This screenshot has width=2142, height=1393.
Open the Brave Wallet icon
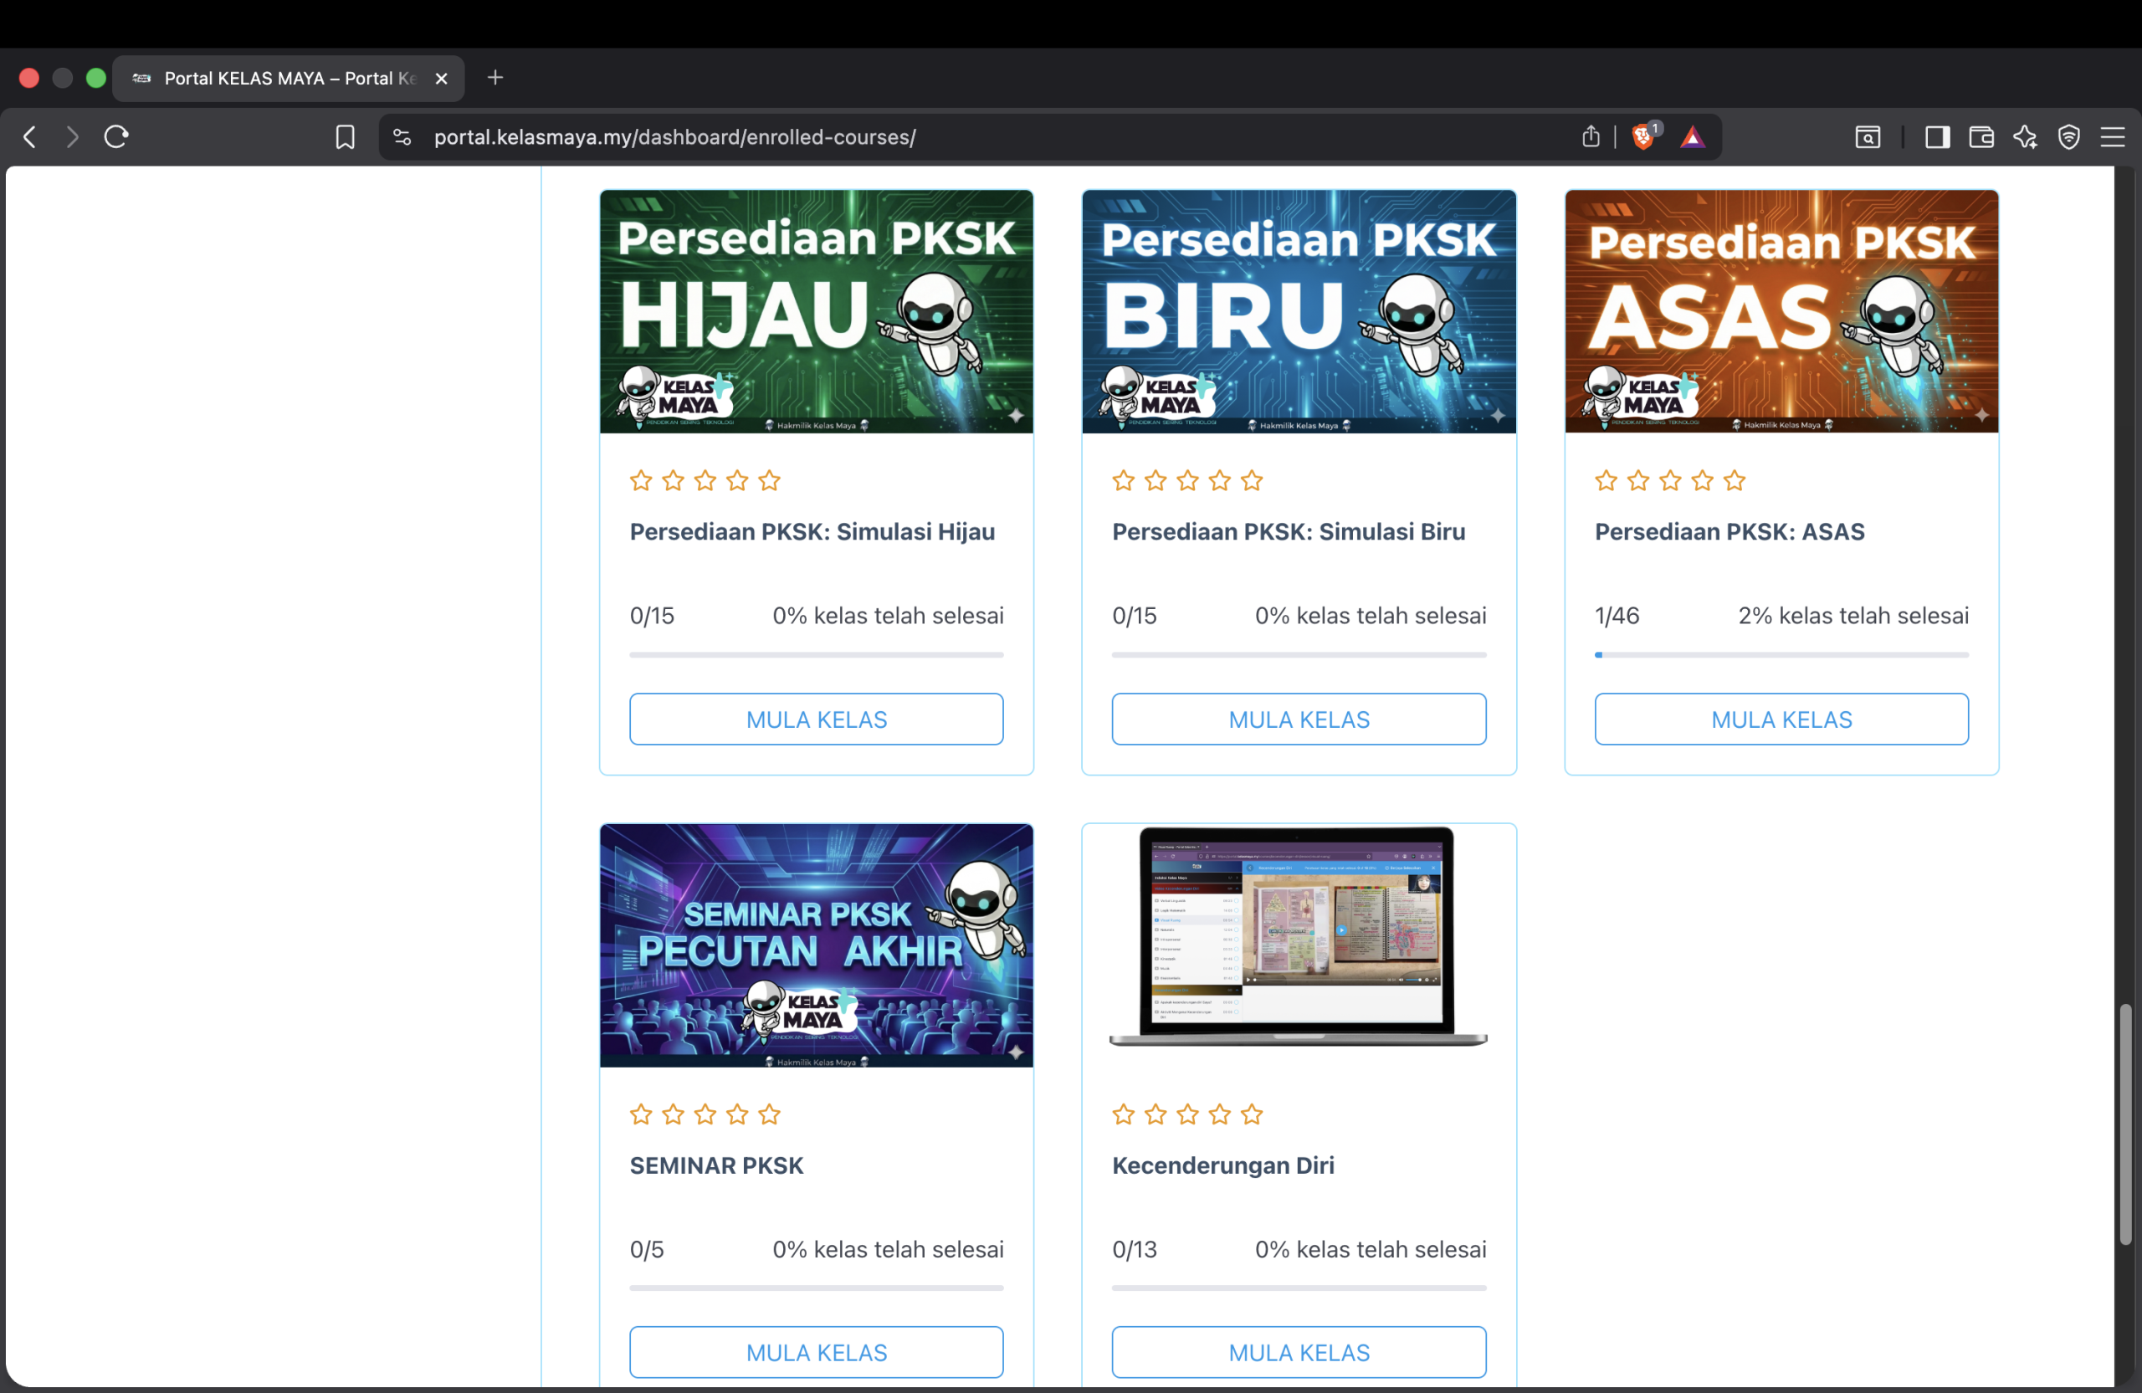pos(1981,136)
